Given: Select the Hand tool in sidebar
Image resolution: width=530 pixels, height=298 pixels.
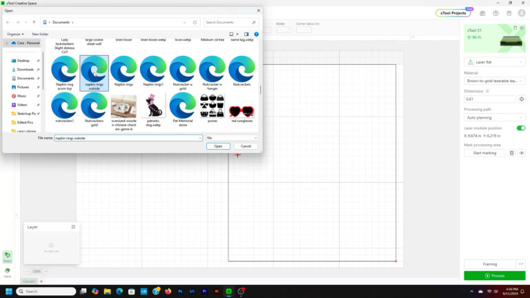Looking at the screenshot, I should (x=7, y=271).
